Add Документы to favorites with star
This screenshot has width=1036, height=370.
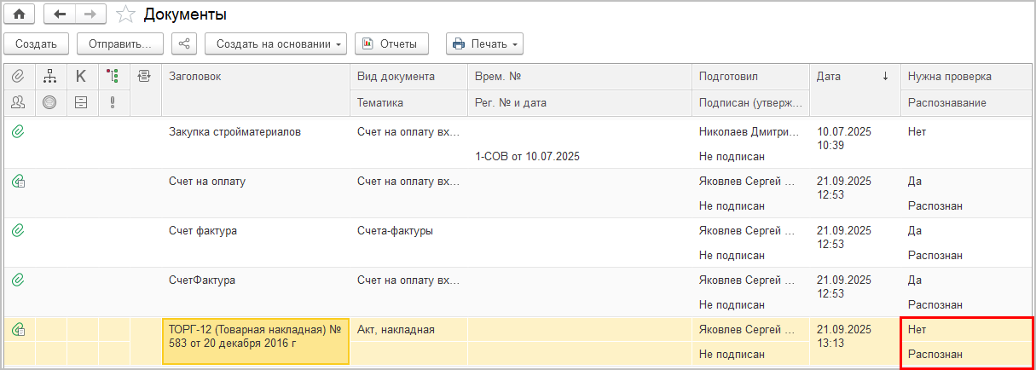(x=125, y=14)
